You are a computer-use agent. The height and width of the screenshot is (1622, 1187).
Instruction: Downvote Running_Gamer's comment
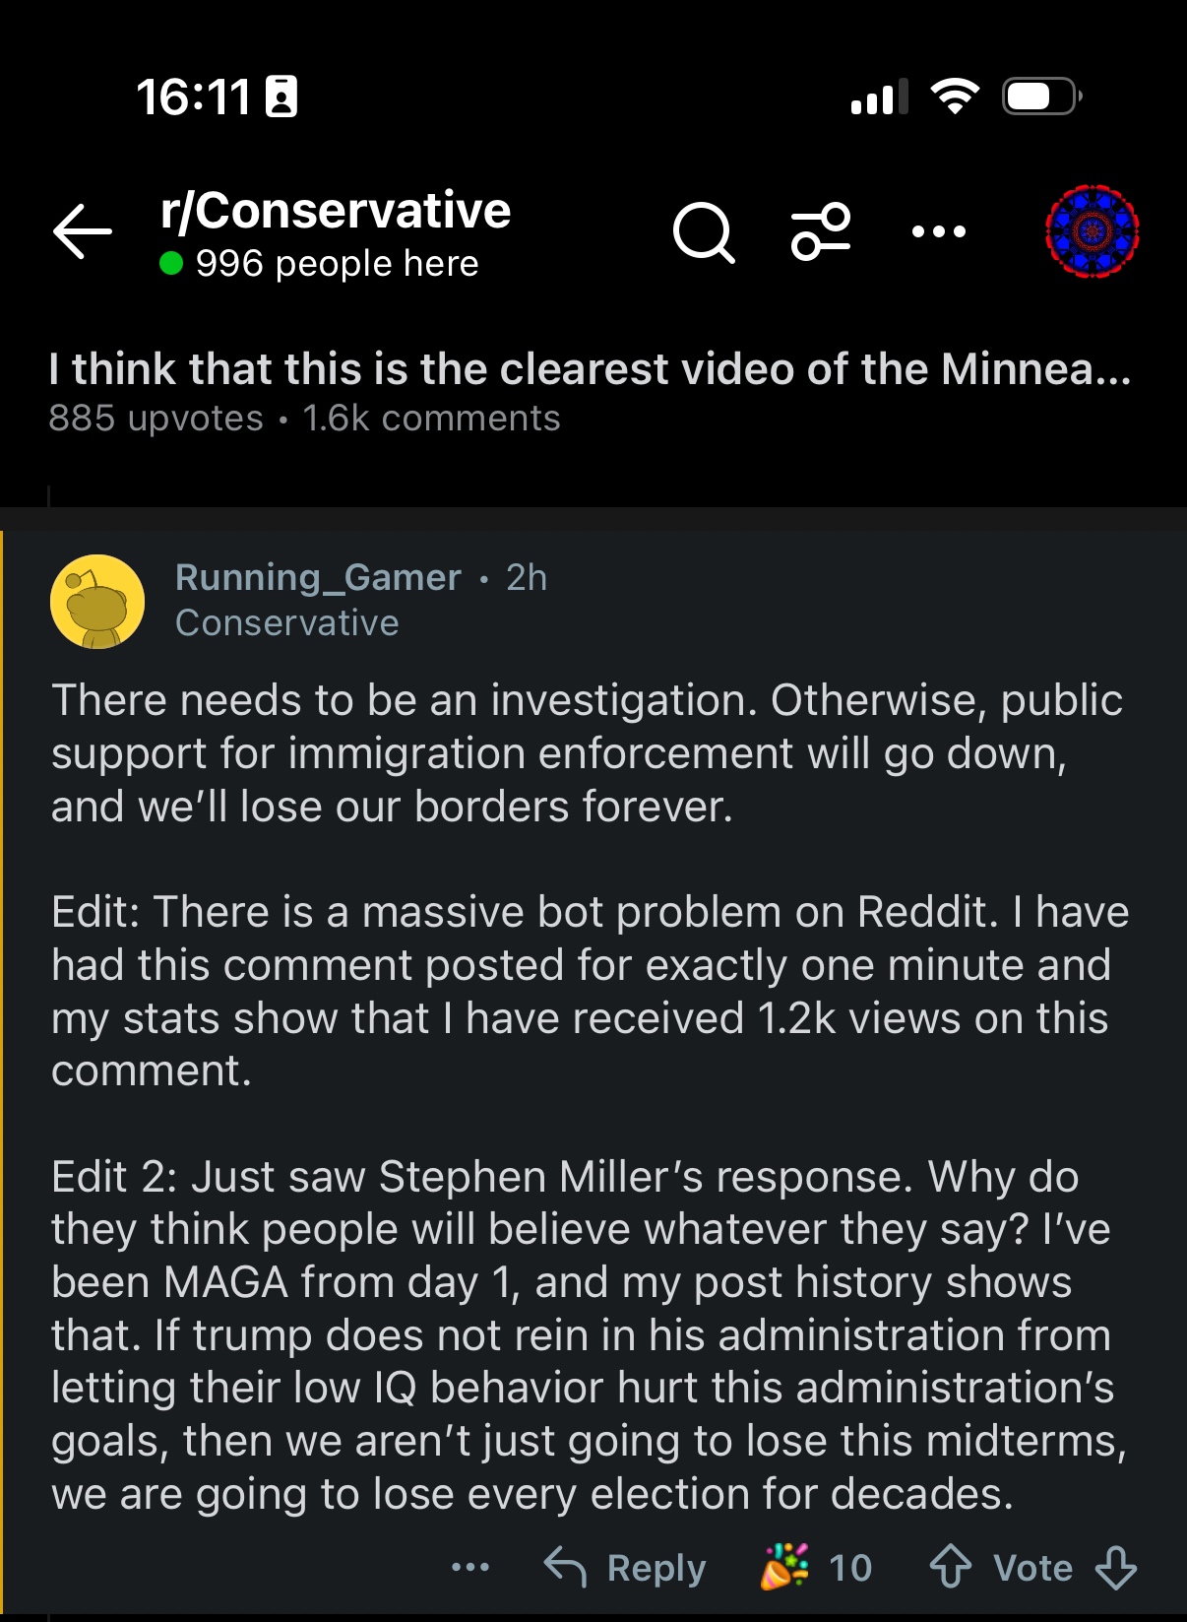(1116, 1567)
